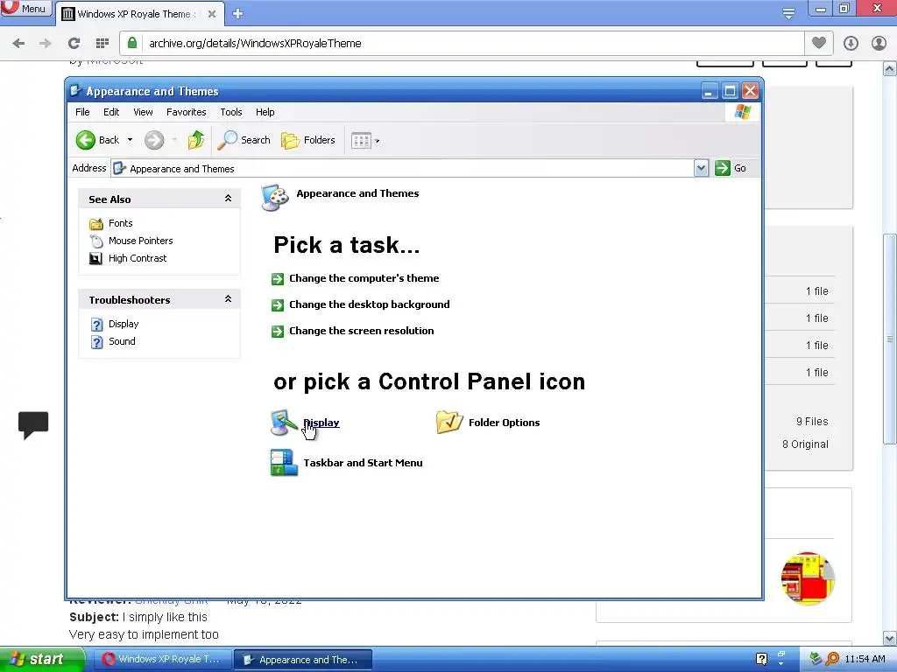
Task: Click the black speech bubble feedback icon
Action: coord(33,424)
